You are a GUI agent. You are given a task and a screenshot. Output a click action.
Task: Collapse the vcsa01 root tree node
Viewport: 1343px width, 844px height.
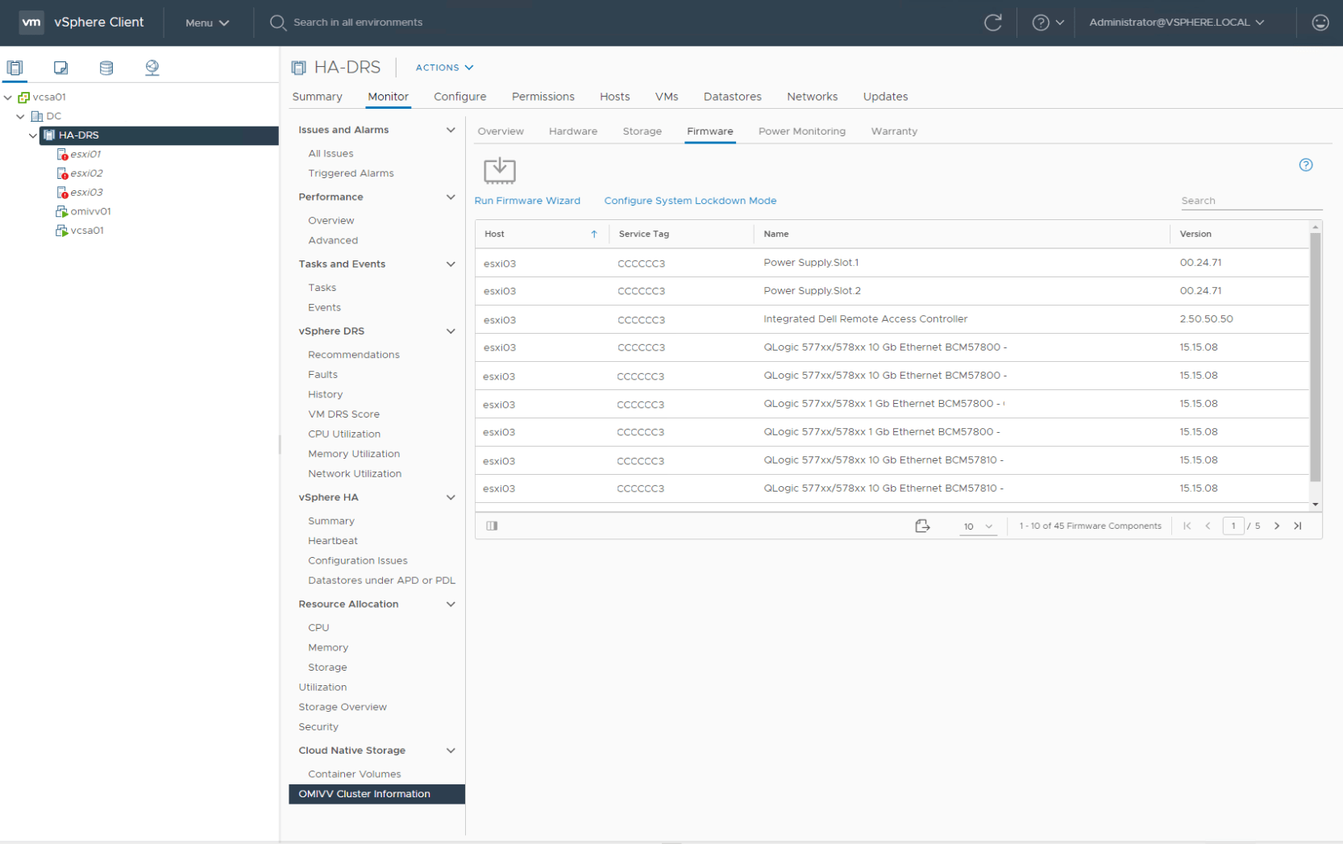click(x=8, y=97)
